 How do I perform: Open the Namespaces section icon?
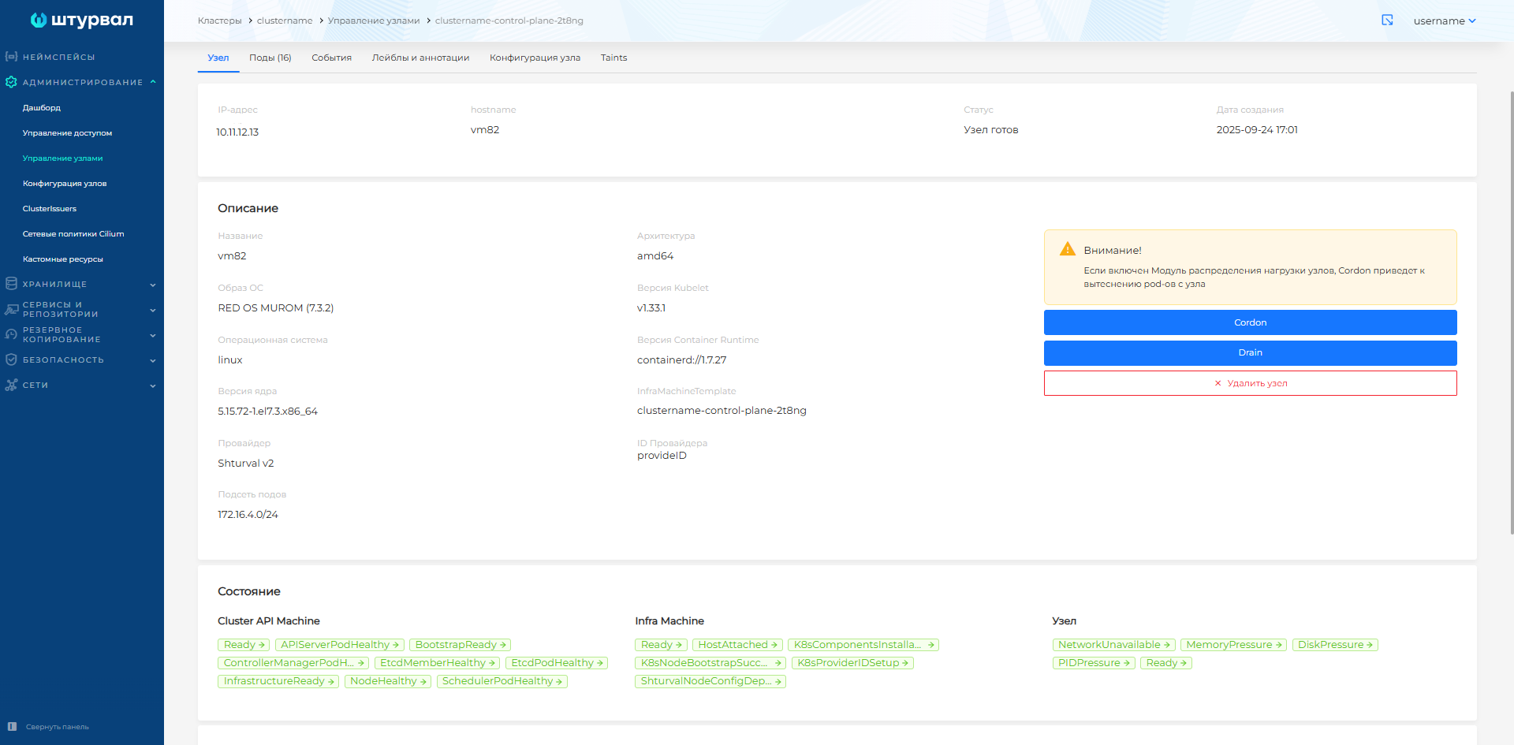point(11,57)
